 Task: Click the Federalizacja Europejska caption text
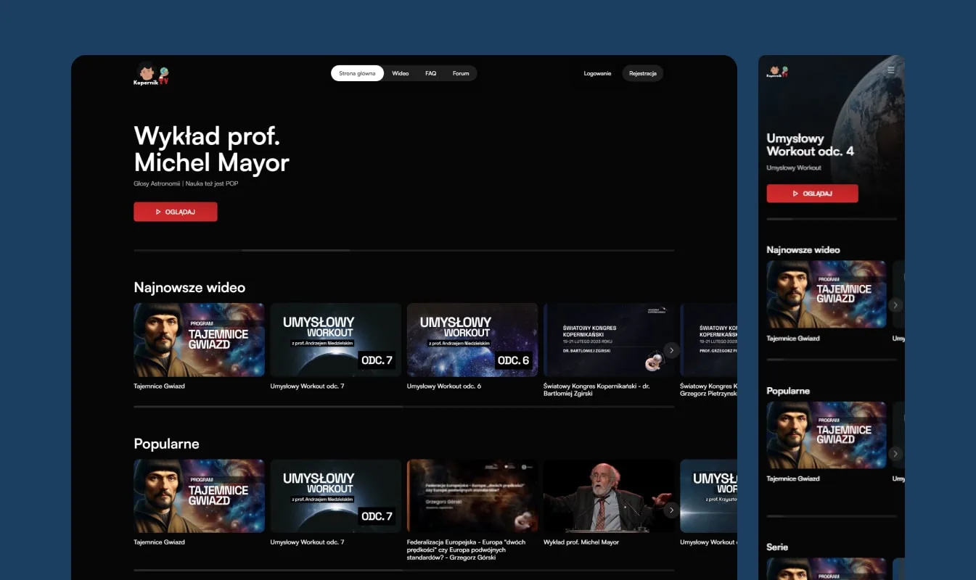[x=466, y=550]
